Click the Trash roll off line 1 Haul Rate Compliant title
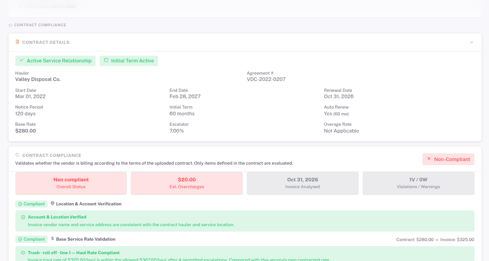The width and height of the screenshot is (489, 261). pyautogui.click(x=74, y=253)
